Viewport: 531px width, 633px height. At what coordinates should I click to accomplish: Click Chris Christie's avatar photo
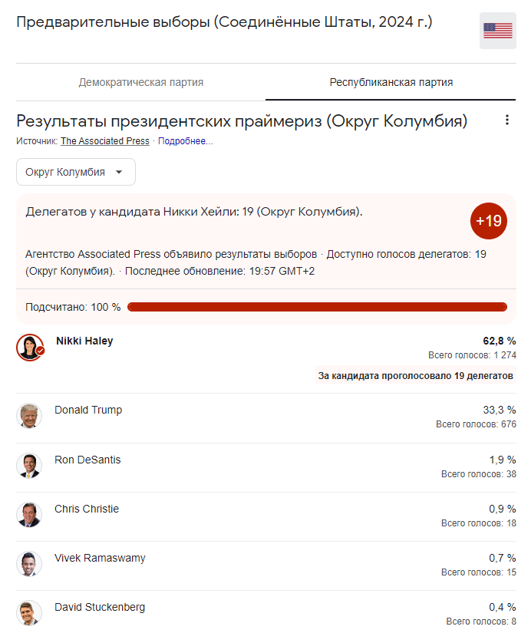coord(29,515)
